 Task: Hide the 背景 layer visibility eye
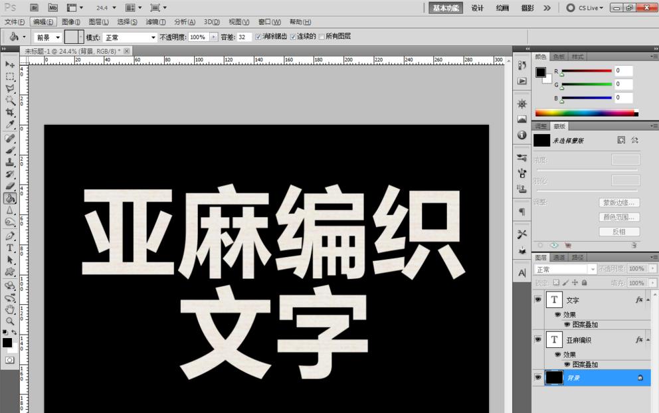point(538,377)
